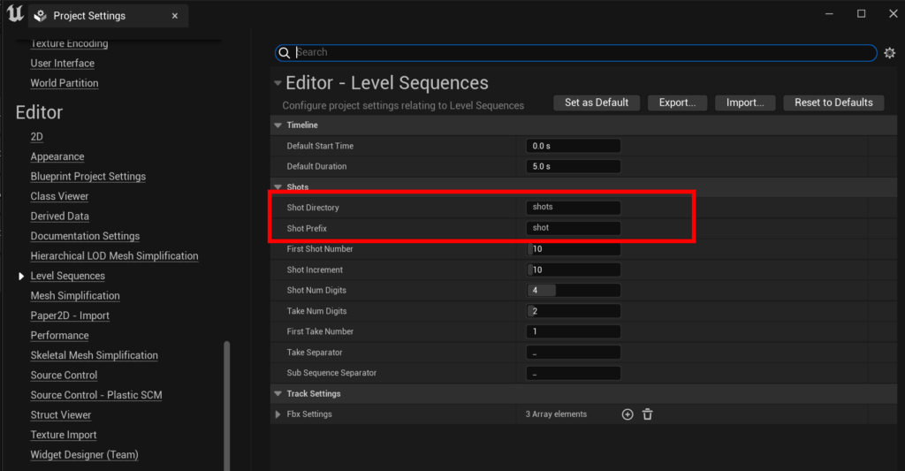The image size is (905, 471).
Task: Open Derived Data settings
Action: tap(59, 217)
